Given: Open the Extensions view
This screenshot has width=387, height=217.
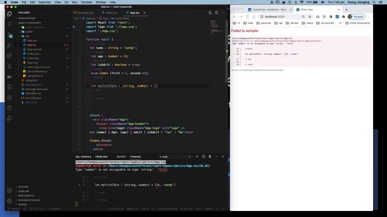Looking at the screenshot, I should [10, 56].
